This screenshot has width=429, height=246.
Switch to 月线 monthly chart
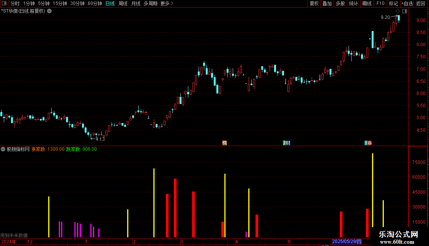point(136,3)
